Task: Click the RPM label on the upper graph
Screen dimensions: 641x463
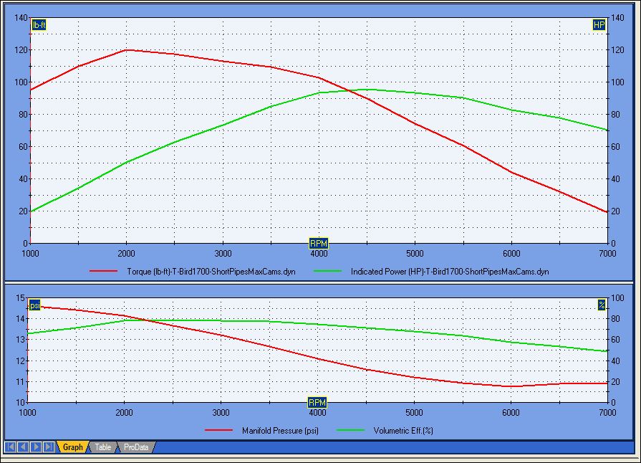Action: (319, 244)
